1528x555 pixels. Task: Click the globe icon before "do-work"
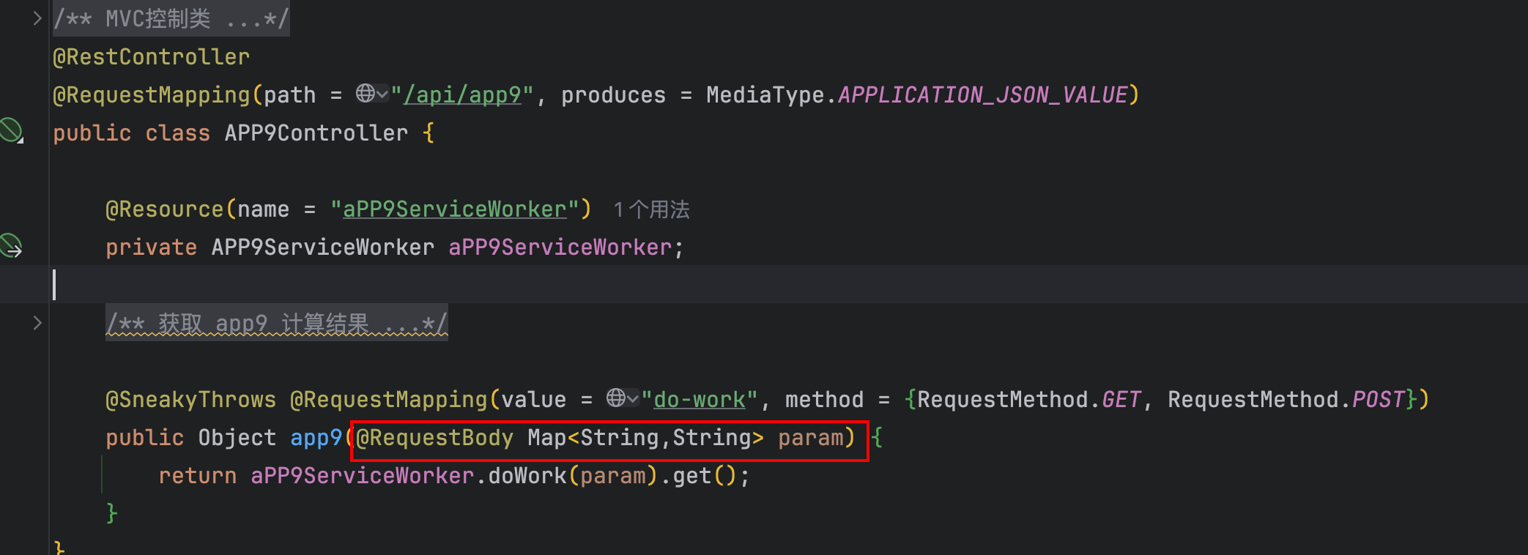pyautogui.click(x=615, y=398)
